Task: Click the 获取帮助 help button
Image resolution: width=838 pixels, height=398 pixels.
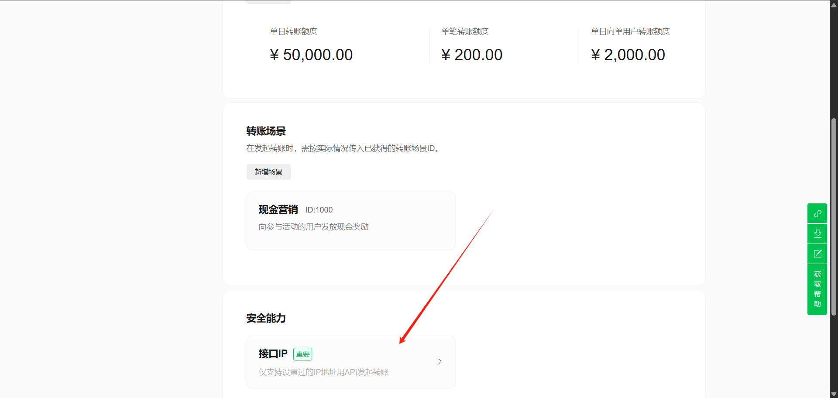Action: (x=817, y=289)
